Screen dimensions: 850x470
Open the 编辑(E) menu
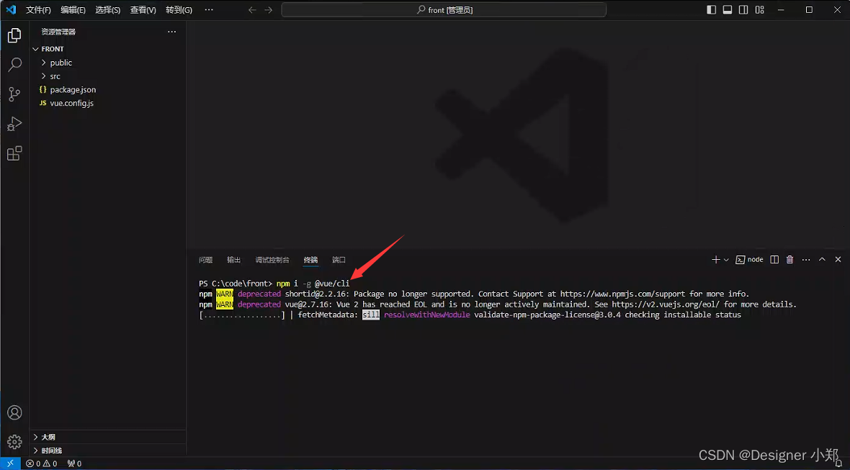click(73, 10)
